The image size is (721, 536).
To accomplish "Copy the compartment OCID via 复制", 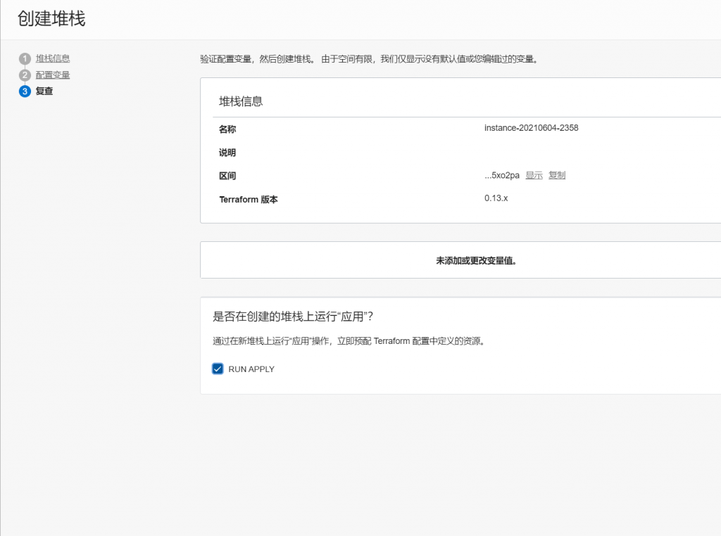I will (557, 175).
